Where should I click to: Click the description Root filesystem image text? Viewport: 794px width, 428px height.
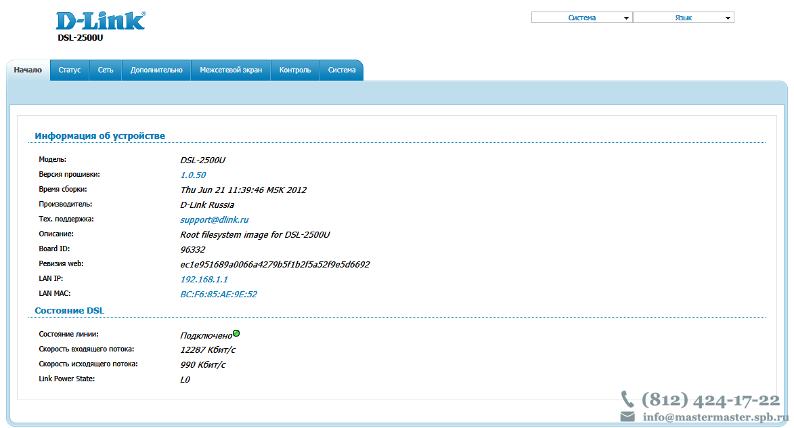click(255, 235)
